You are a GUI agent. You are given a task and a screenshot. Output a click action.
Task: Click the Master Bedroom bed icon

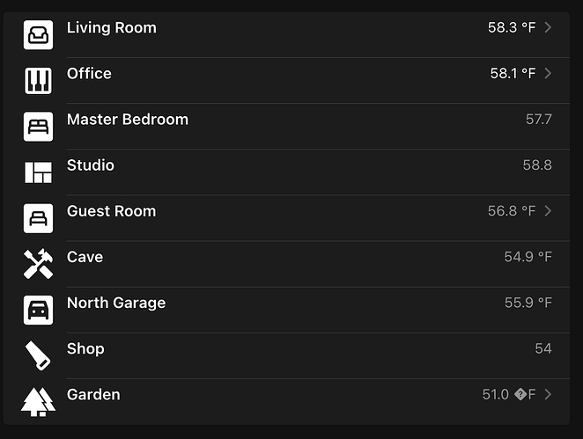38,127
